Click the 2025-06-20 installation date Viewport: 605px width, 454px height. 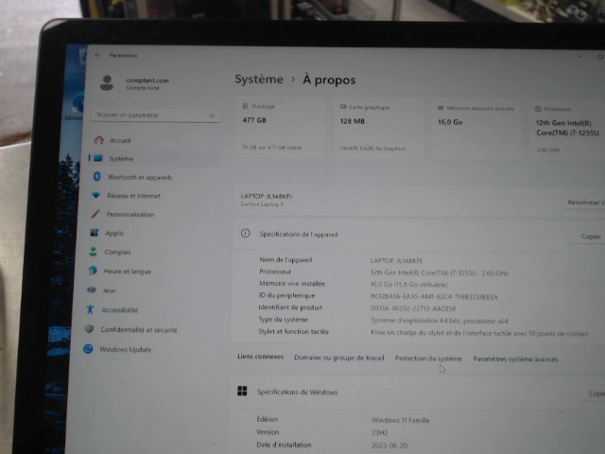coord(389,445)
